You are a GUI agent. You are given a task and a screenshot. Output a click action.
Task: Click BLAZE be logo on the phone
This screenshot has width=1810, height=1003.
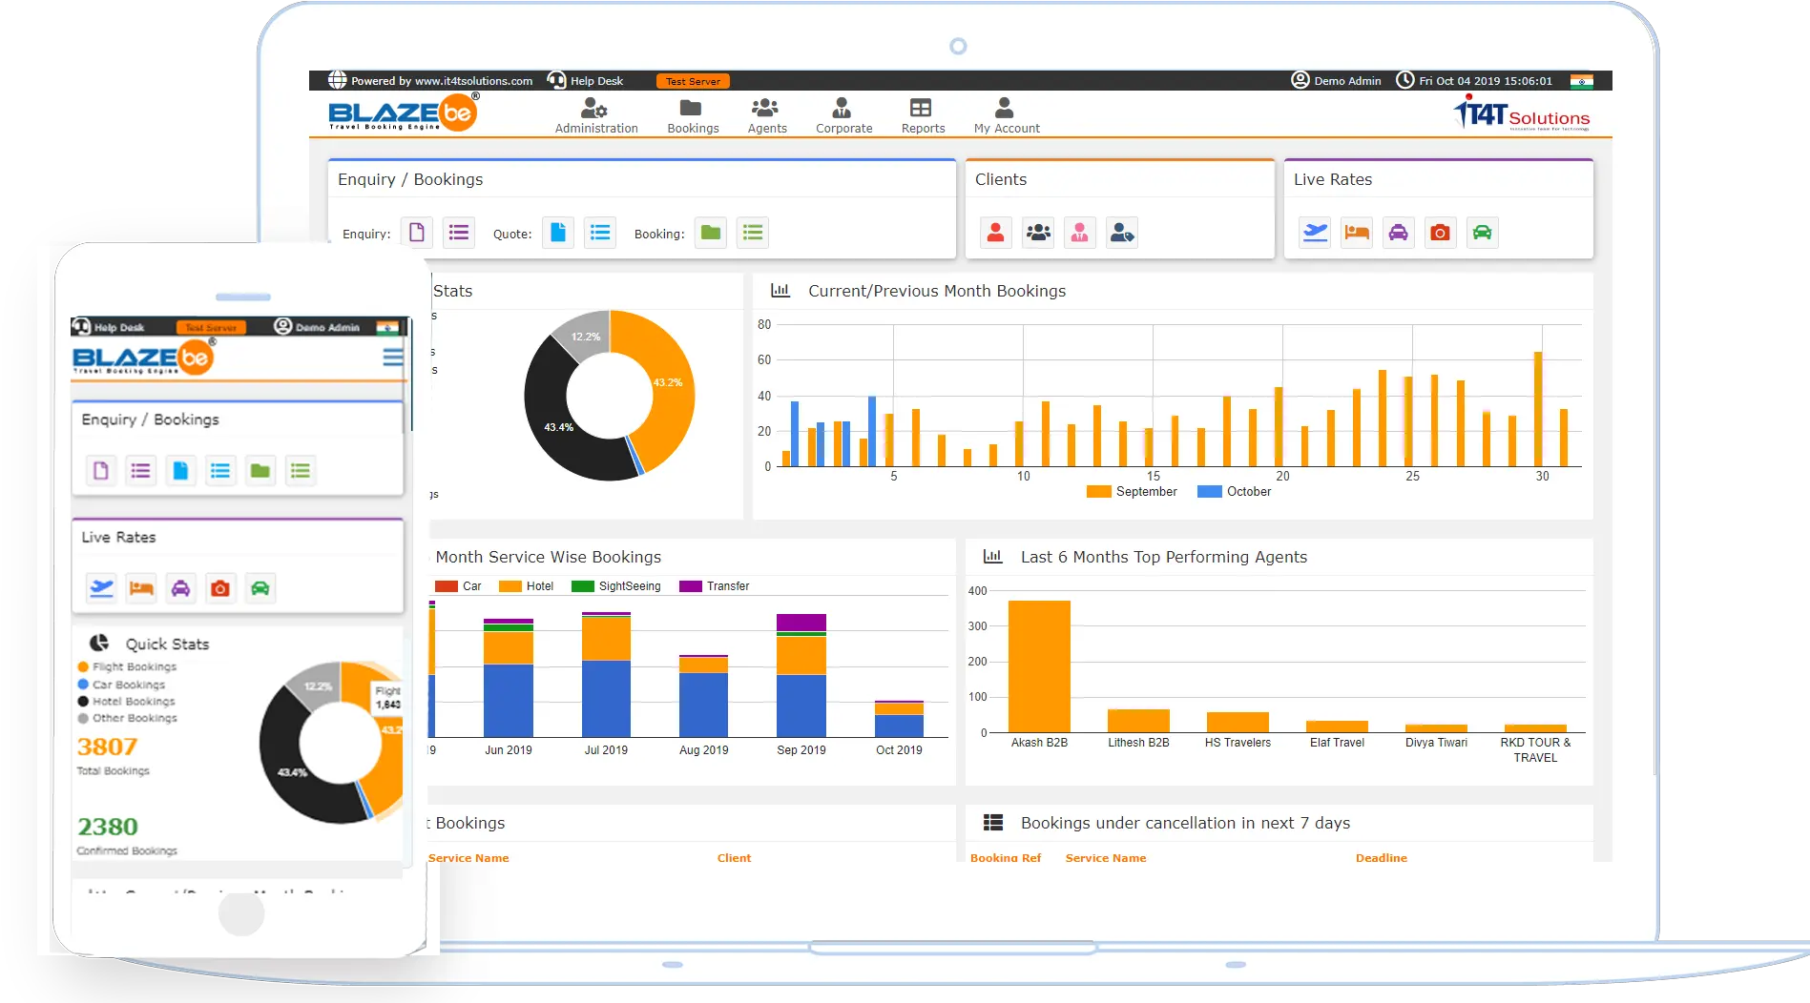pos(143,358)
